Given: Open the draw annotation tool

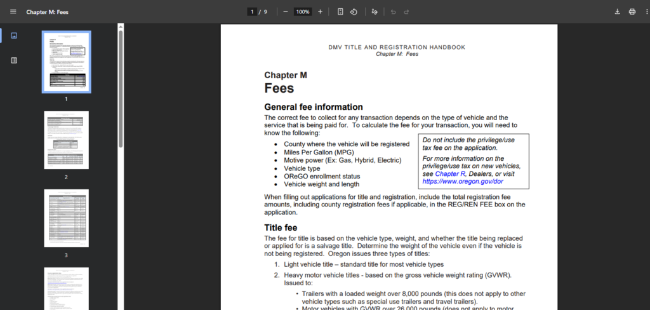Looking at the screenshot, I should pyautogui.click(x=375, y=11).
